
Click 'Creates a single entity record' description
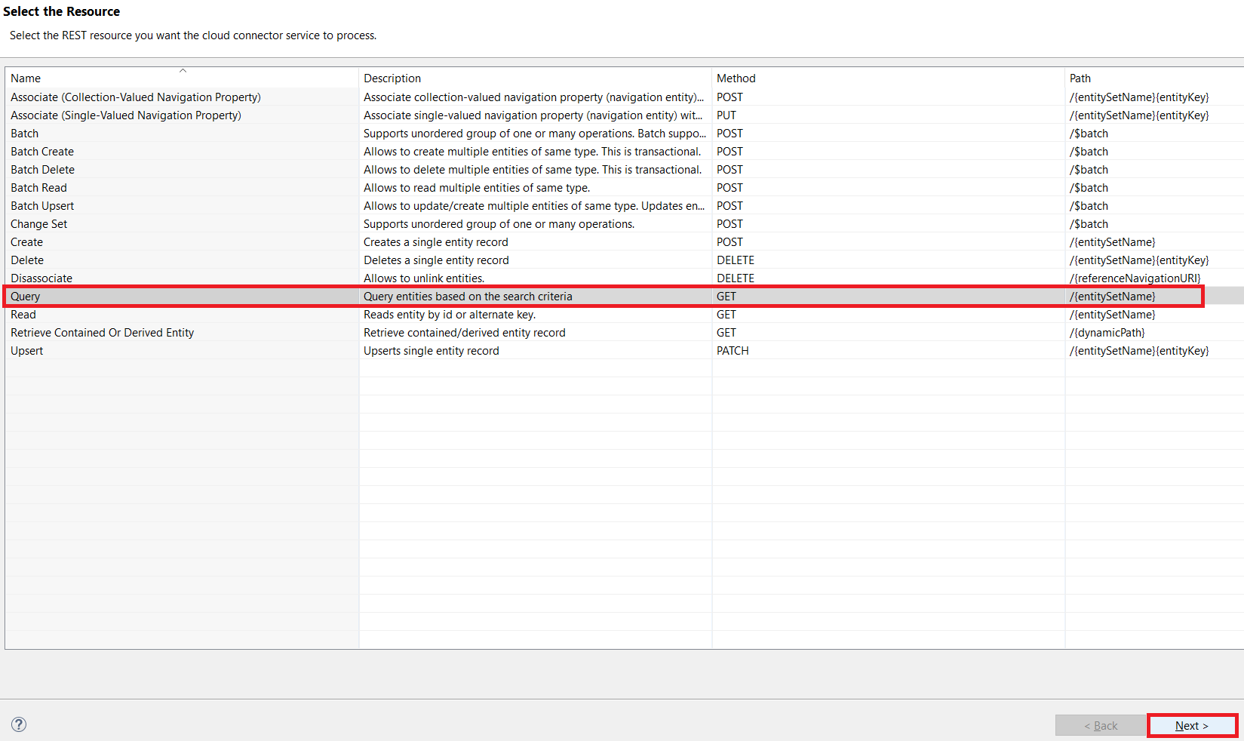point(436,242)
